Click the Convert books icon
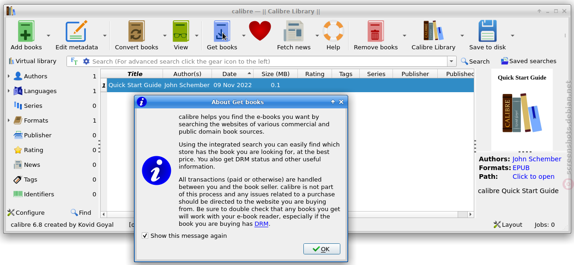 click(136, 31)
